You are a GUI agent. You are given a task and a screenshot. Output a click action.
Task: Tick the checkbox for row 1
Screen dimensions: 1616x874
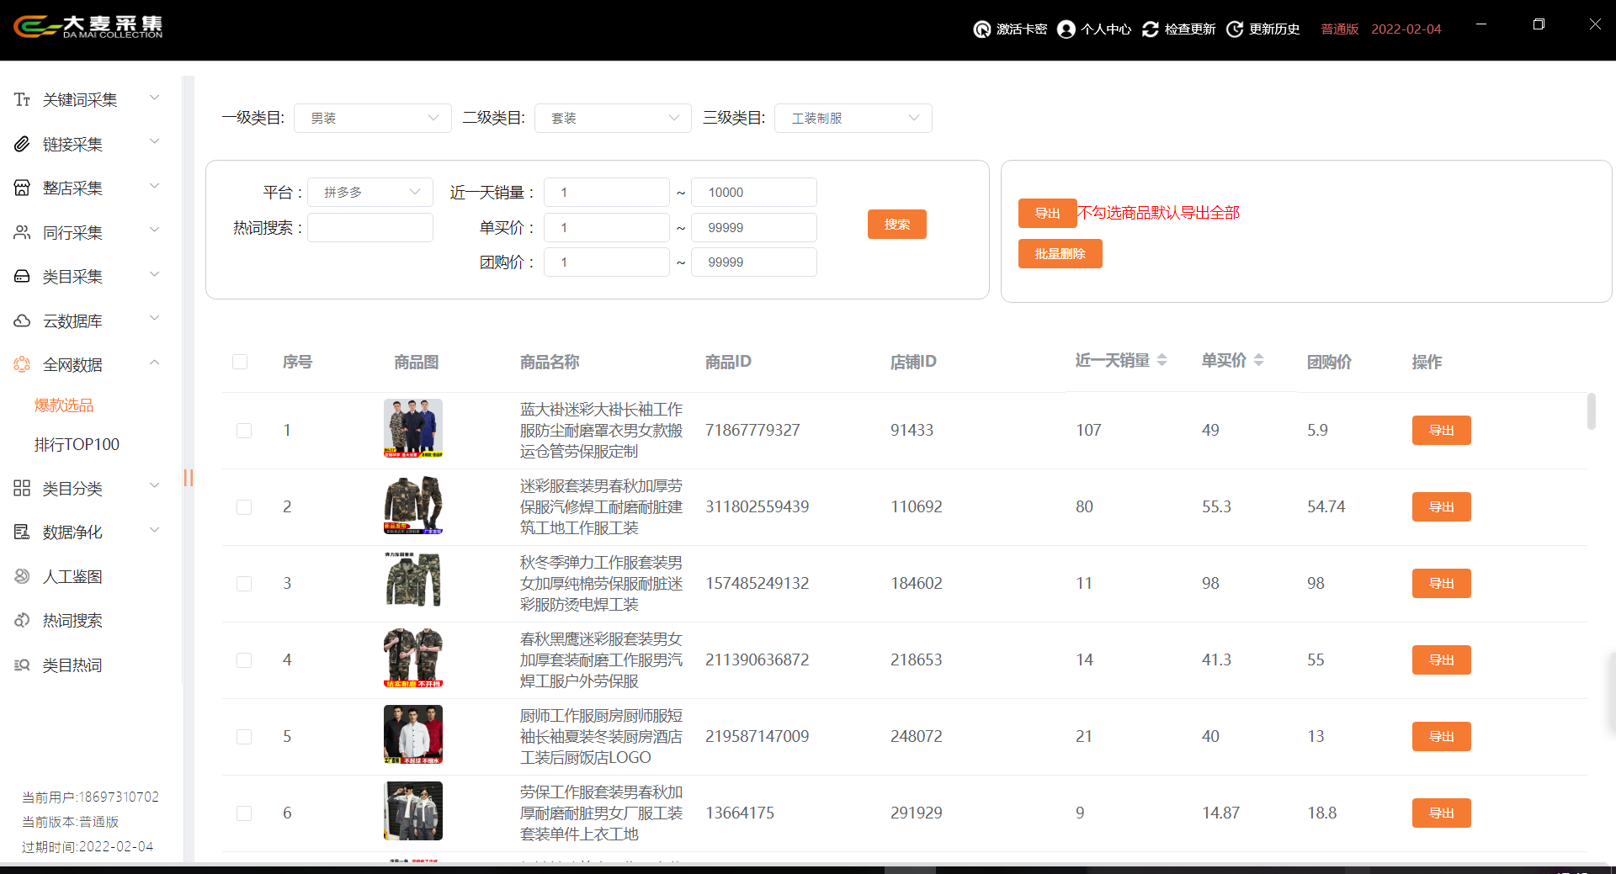click(244, 431)
